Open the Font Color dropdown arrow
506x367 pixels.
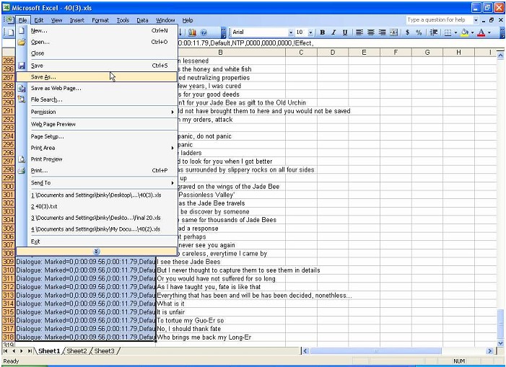point(489,32)
